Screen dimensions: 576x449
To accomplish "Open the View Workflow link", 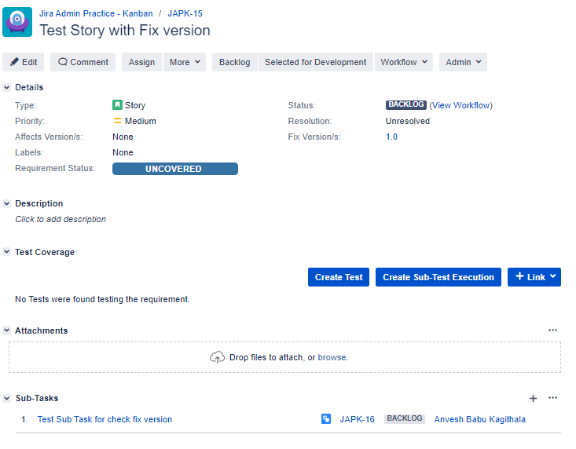I will 461,105.
